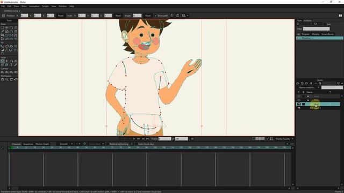Image resolution: width=344 pixels, height=193 pixels.
Task: Select the Zoom Camera tool
Action: tap(7, 72)
